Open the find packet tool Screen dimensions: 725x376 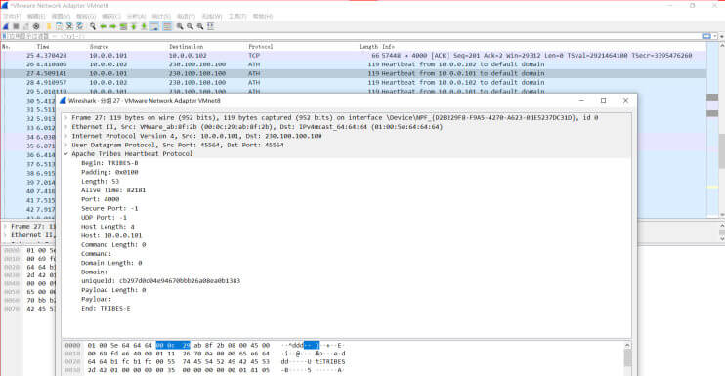[x=93, y=26]
